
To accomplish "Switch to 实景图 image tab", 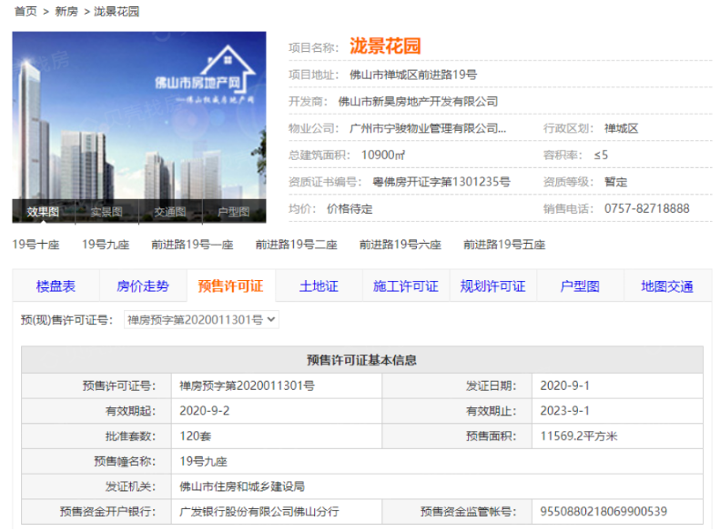I will click(106, 212).
